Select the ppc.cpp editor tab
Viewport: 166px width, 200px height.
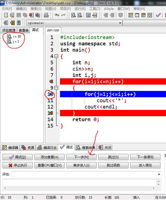(53, 30)
